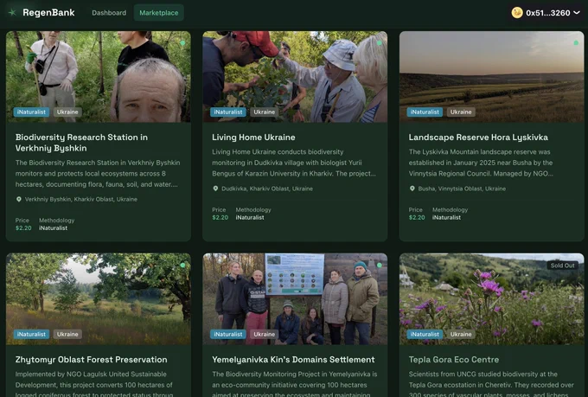Open Yemelyanivka Kin's Domains Settlement title
This screenshot has height=397, width=588.
tap(293, 360)
